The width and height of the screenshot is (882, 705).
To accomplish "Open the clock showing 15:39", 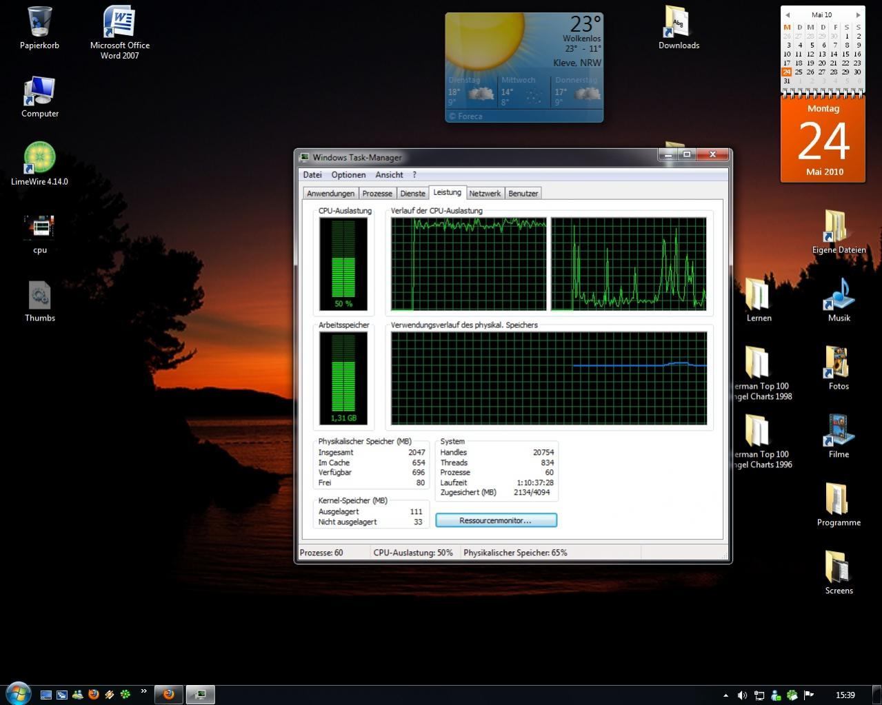I will click(845, 695).
